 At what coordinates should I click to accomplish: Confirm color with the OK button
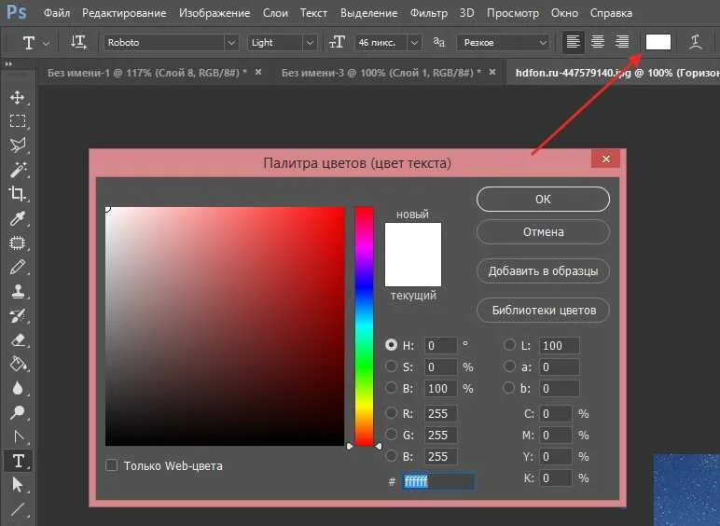[543, 200]
